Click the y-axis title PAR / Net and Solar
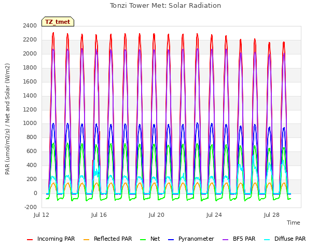The image size is (332, 249). 7,119
